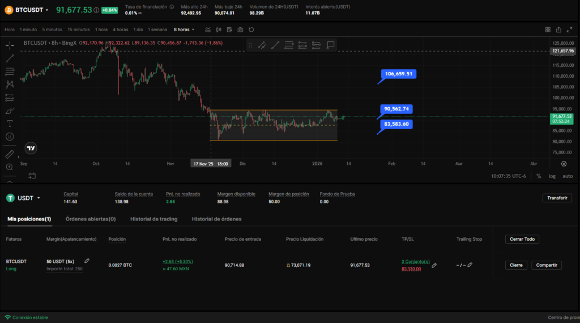Open the emoji sticker tool
The height and width of the screenshot is (323, 580).
coord(10,137)
